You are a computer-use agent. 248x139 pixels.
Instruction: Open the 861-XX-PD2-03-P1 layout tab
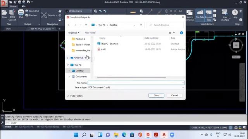[72, 127]
